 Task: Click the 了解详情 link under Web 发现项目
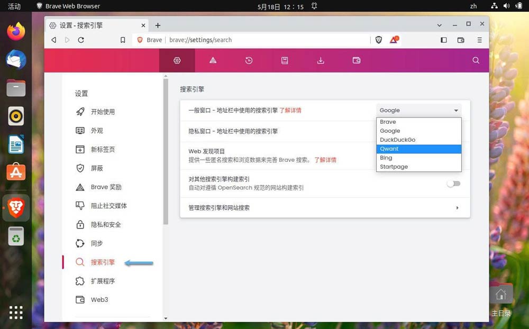[x=325, y=160]
